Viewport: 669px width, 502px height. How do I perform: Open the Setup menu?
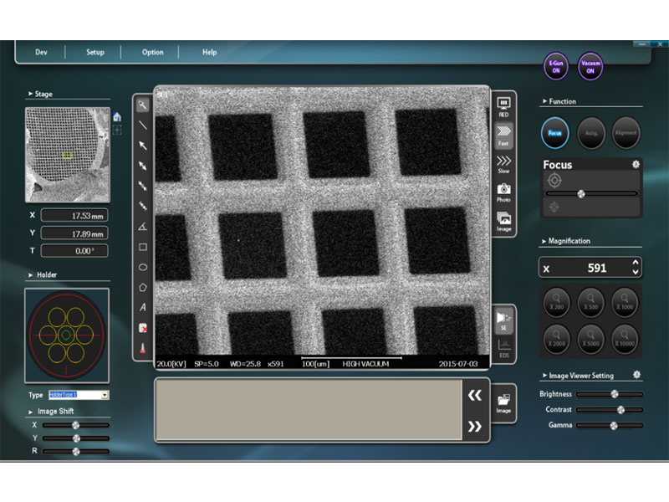[x=95, y=52]
